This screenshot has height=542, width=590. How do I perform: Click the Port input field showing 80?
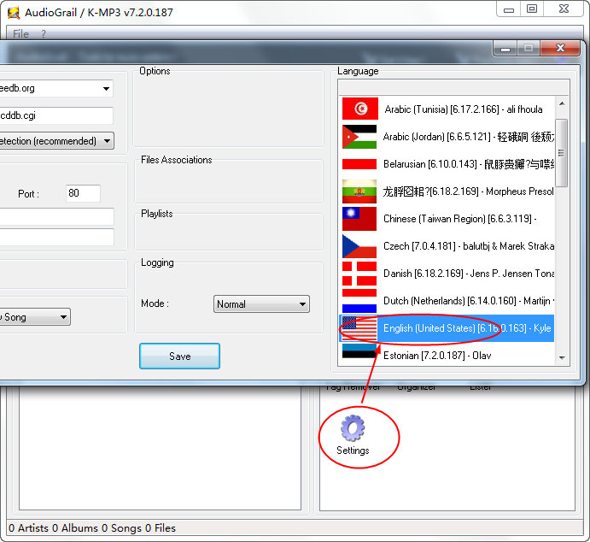(x=83, y=193)
